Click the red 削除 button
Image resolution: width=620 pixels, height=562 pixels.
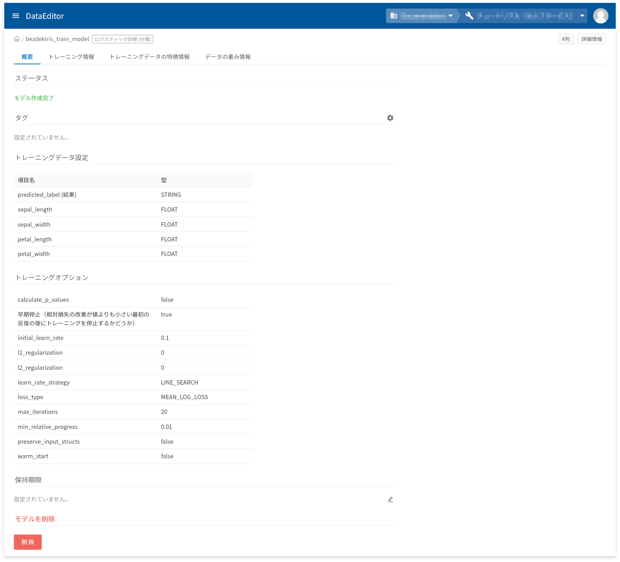28,542
